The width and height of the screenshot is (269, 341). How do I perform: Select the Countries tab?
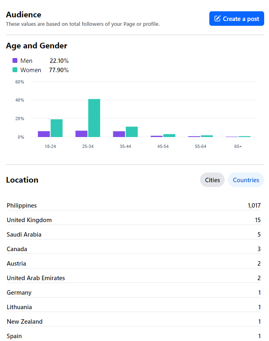246,180
